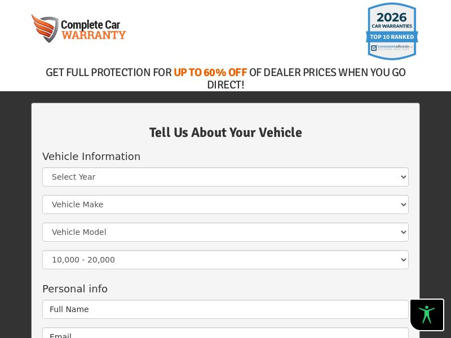Click the Tell Us About Your Vehicle title
Viewport: 451px width, 338px height.
225,133
